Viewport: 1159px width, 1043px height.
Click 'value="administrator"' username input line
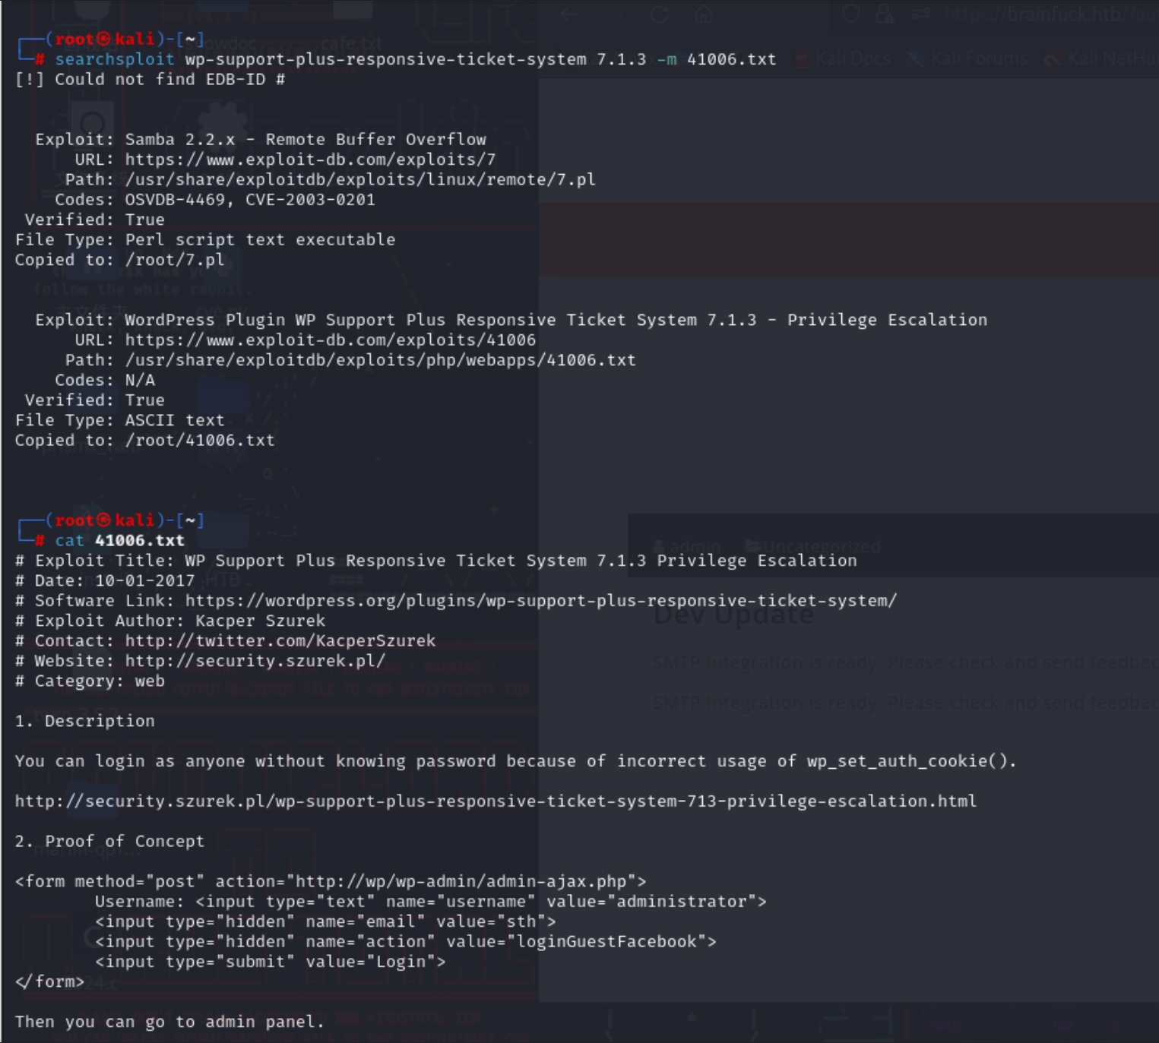point(431,902)
